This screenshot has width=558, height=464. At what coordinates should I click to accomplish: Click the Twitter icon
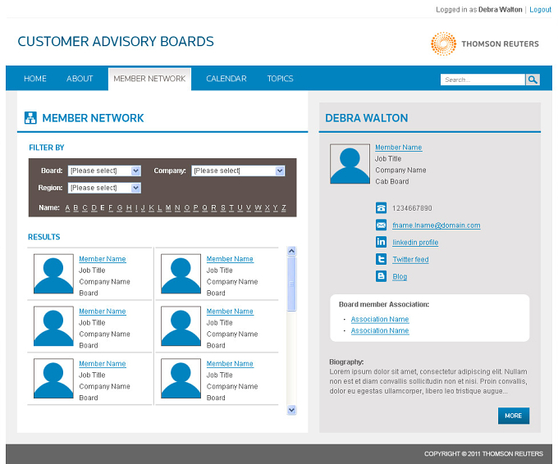[381, 259]
